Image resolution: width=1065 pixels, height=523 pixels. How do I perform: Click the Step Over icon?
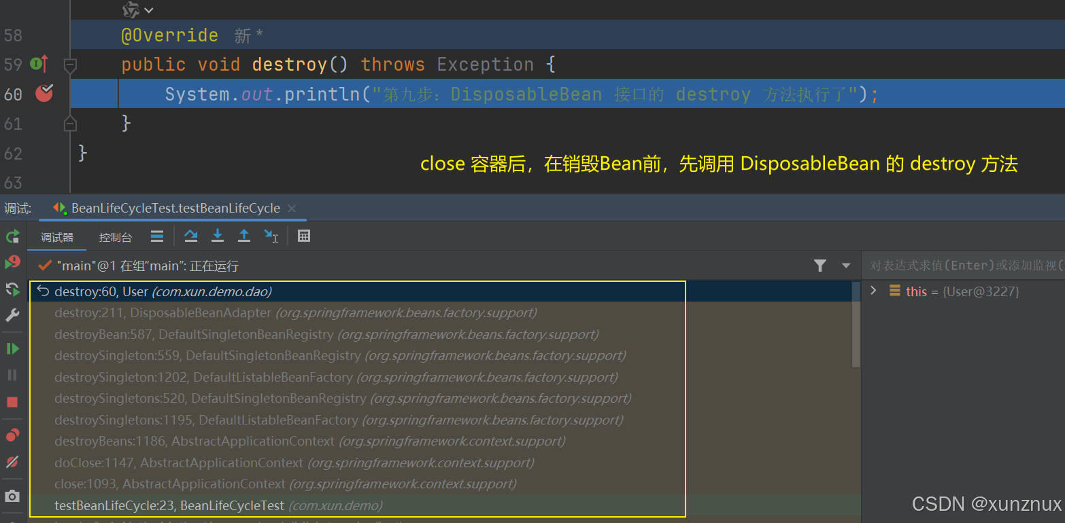(190, 236)
